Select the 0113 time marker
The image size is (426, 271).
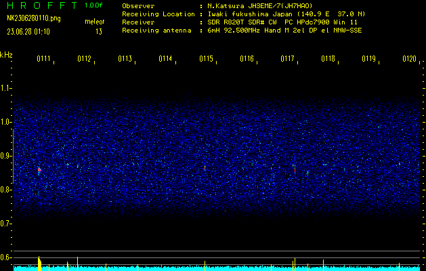[125, 58]
